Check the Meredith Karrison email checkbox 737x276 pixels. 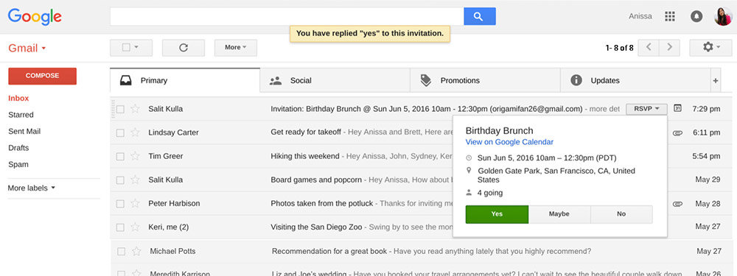tap(122, 273)
